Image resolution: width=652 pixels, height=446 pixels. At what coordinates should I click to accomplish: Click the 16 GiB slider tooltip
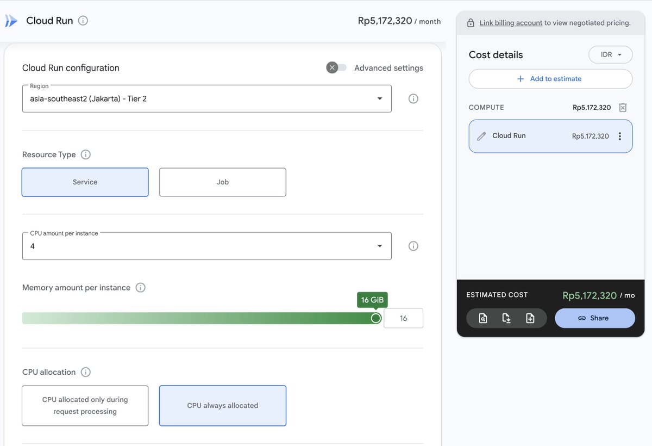coord(372,300)
